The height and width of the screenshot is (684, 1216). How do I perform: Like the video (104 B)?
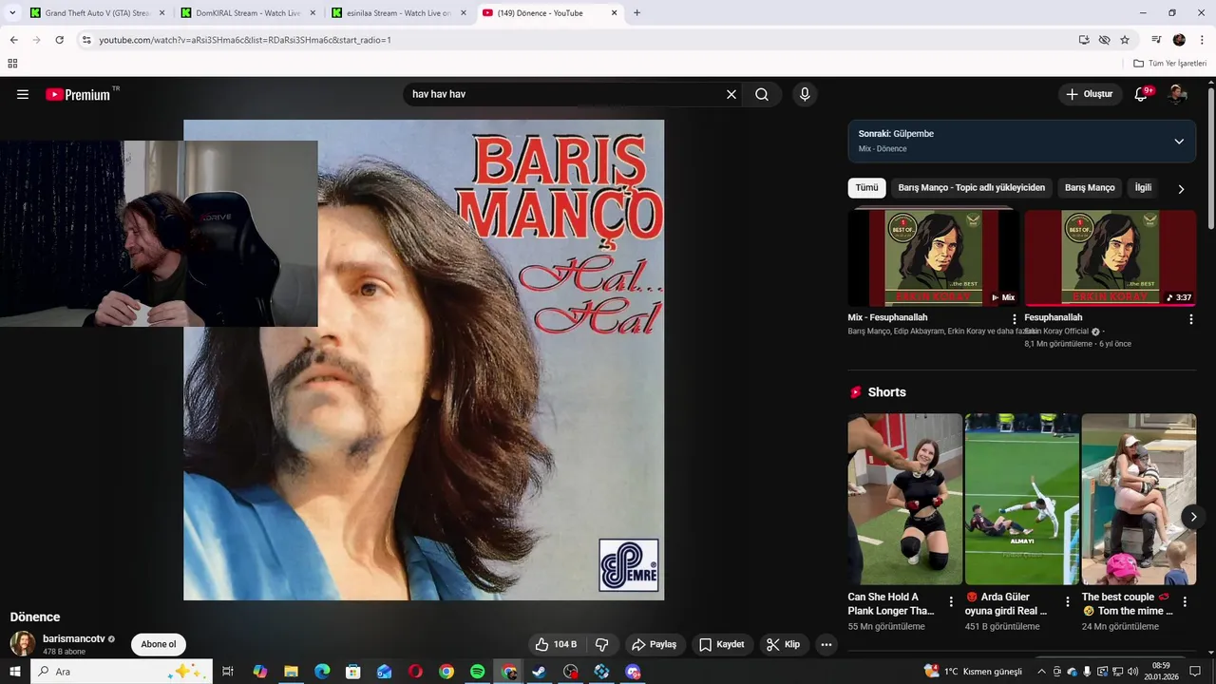[x=557, y=644]
